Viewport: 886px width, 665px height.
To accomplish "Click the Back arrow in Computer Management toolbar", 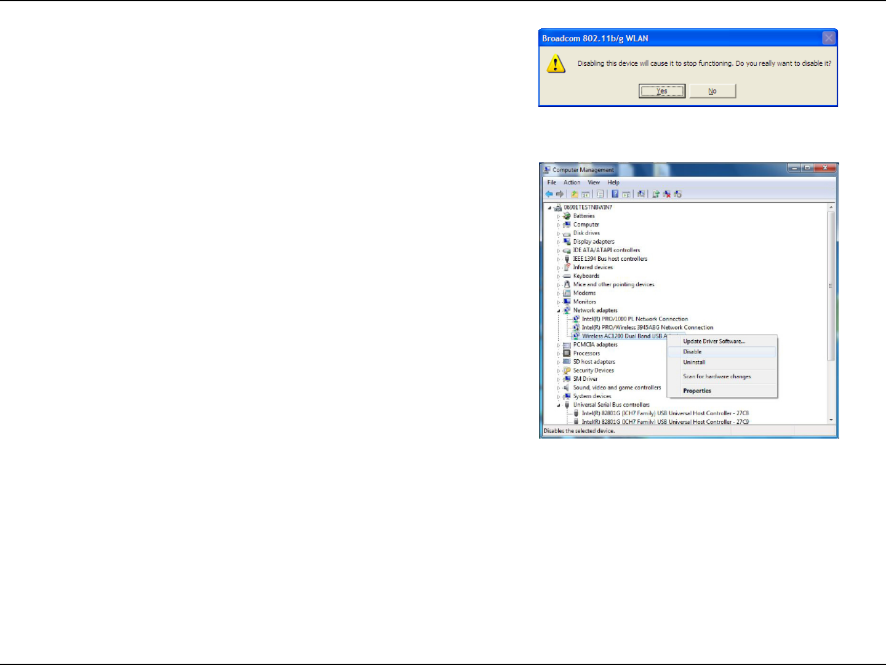I will pos(549,194).
